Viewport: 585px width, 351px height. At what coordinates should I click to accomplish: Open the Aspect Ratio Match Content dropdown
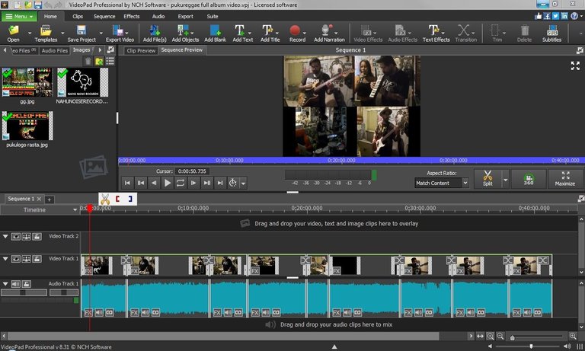tap(441, 183)
